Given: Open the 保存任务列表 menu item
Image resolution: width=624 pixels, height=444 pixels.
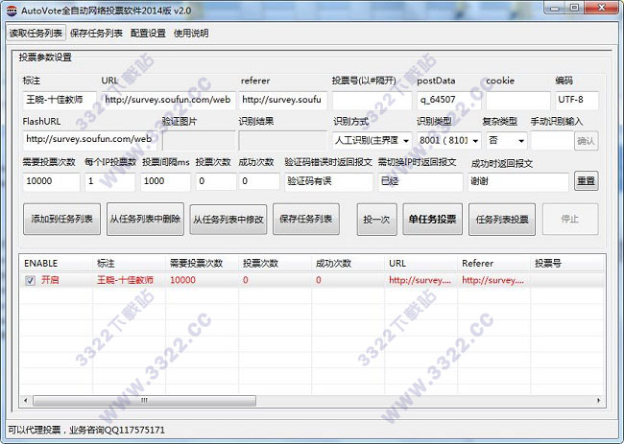Looking at the screenshot, I should pyautogui.click(x=96, y=34).
